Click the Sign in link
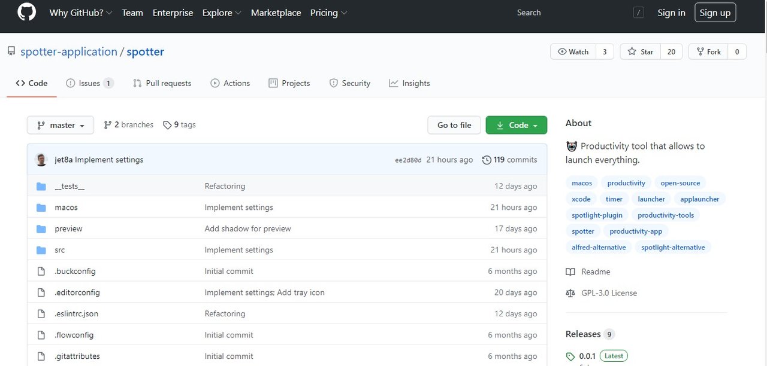This screenshot has width=767, height=366. pyautogui.click(x=671, y=13)
